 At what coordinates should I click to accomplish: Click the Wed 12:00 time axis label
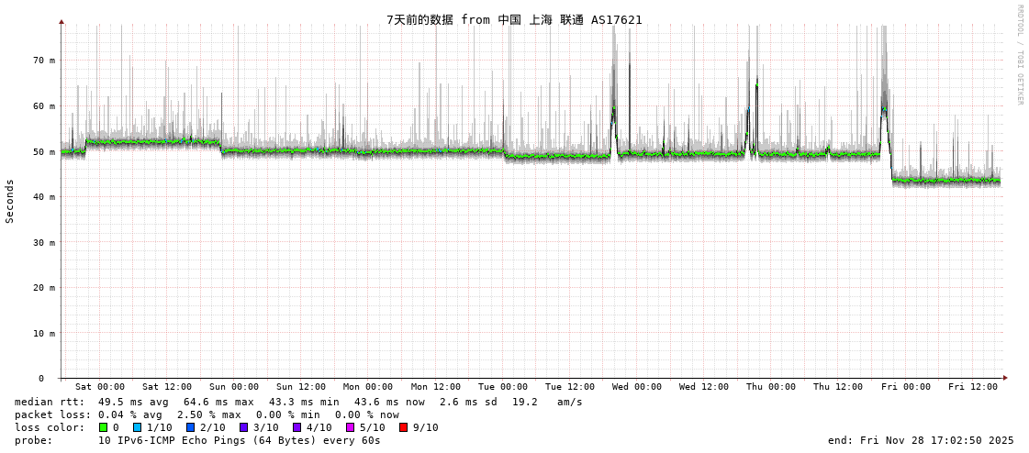(x=704, y=387)
